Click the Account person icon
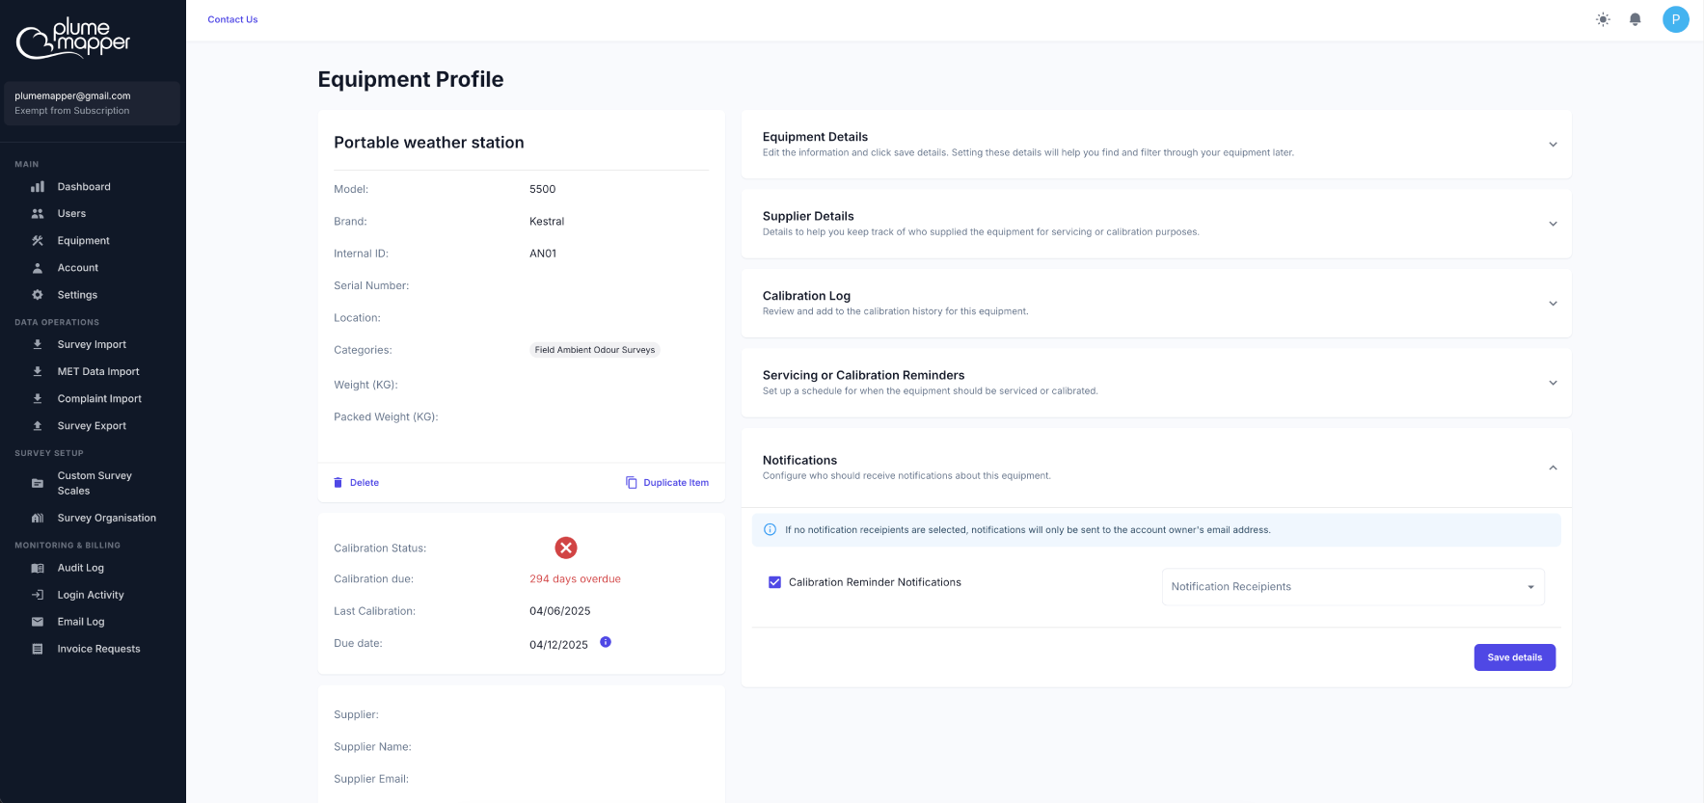1704x803 pixels. pyautogui.click(x=38, y=268)
